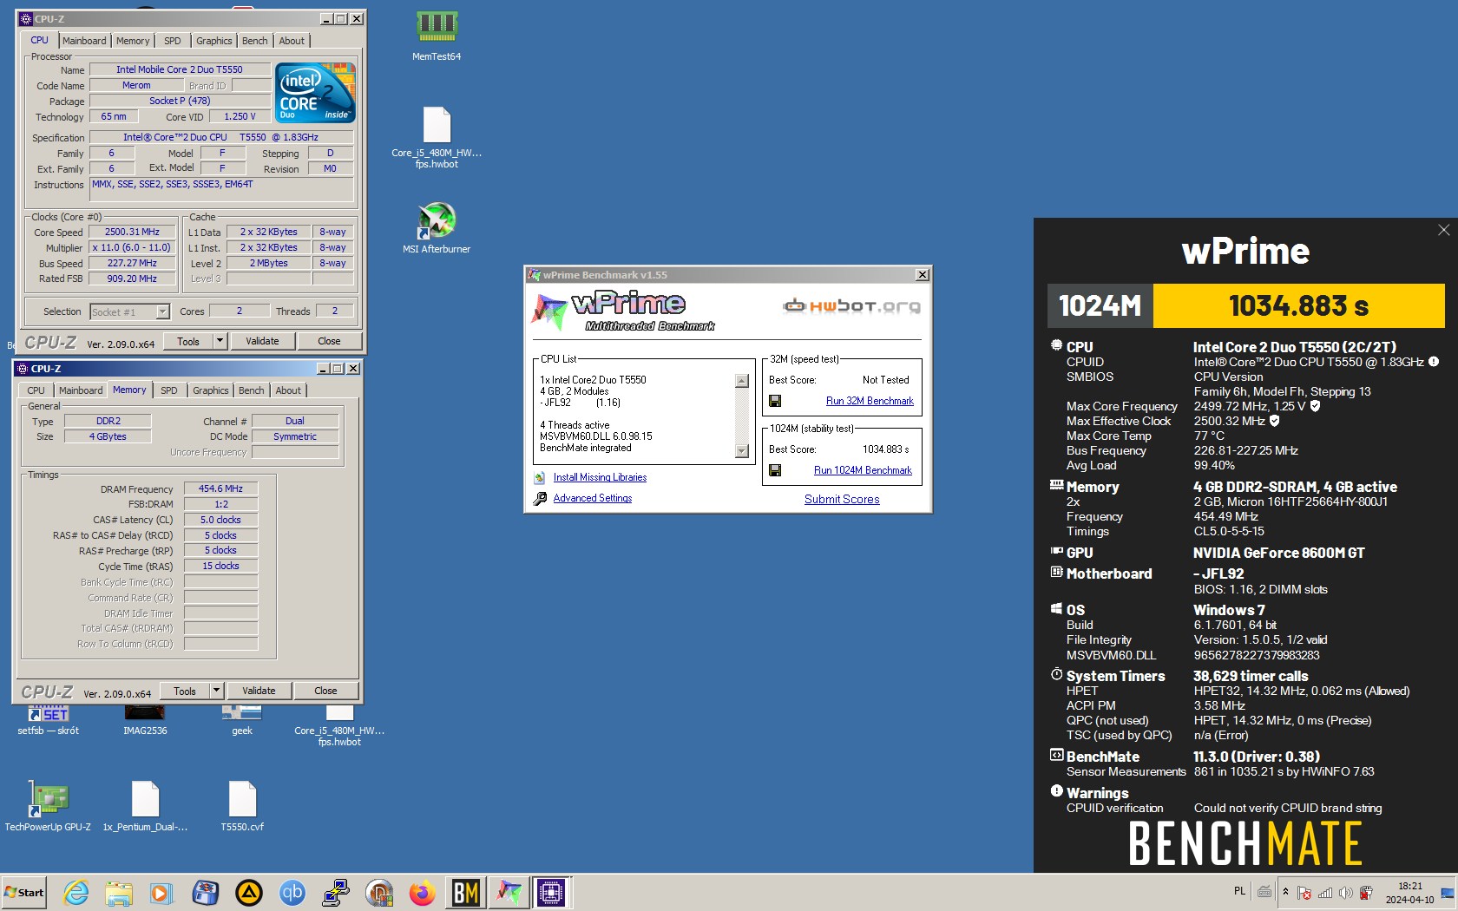The height and width of the screenshot is (911, 1458).
Task: Close the BenchMate result panel
Action: 1443,230
